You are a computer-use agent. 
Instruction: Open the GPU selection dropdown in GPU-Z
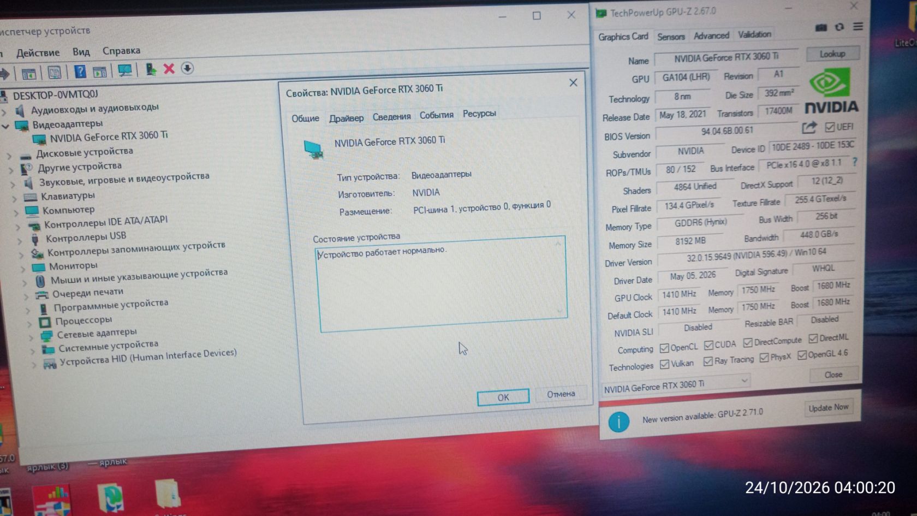676,385
